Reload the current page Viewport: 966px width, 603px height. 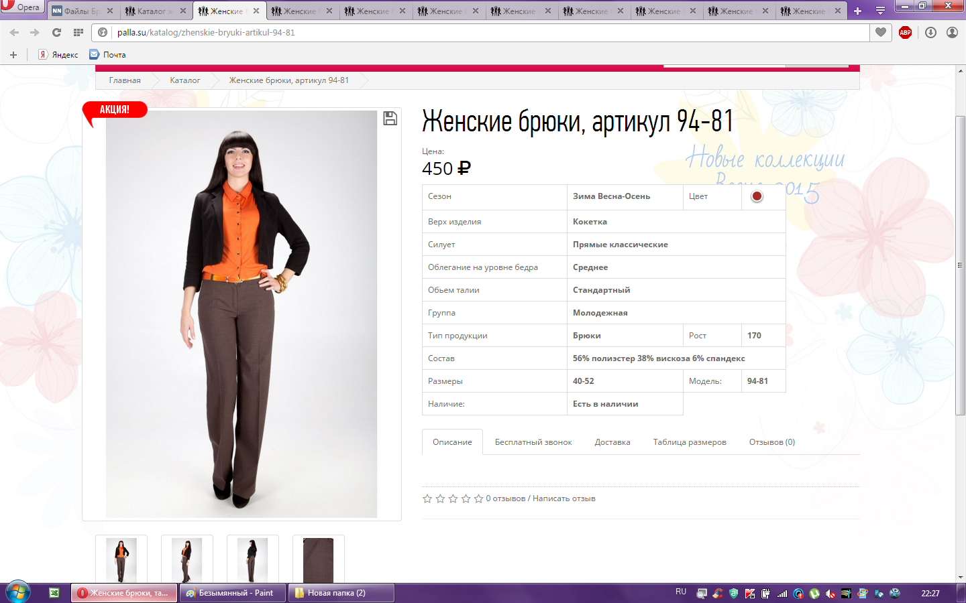pyautogui.click(x=56, y=32)
